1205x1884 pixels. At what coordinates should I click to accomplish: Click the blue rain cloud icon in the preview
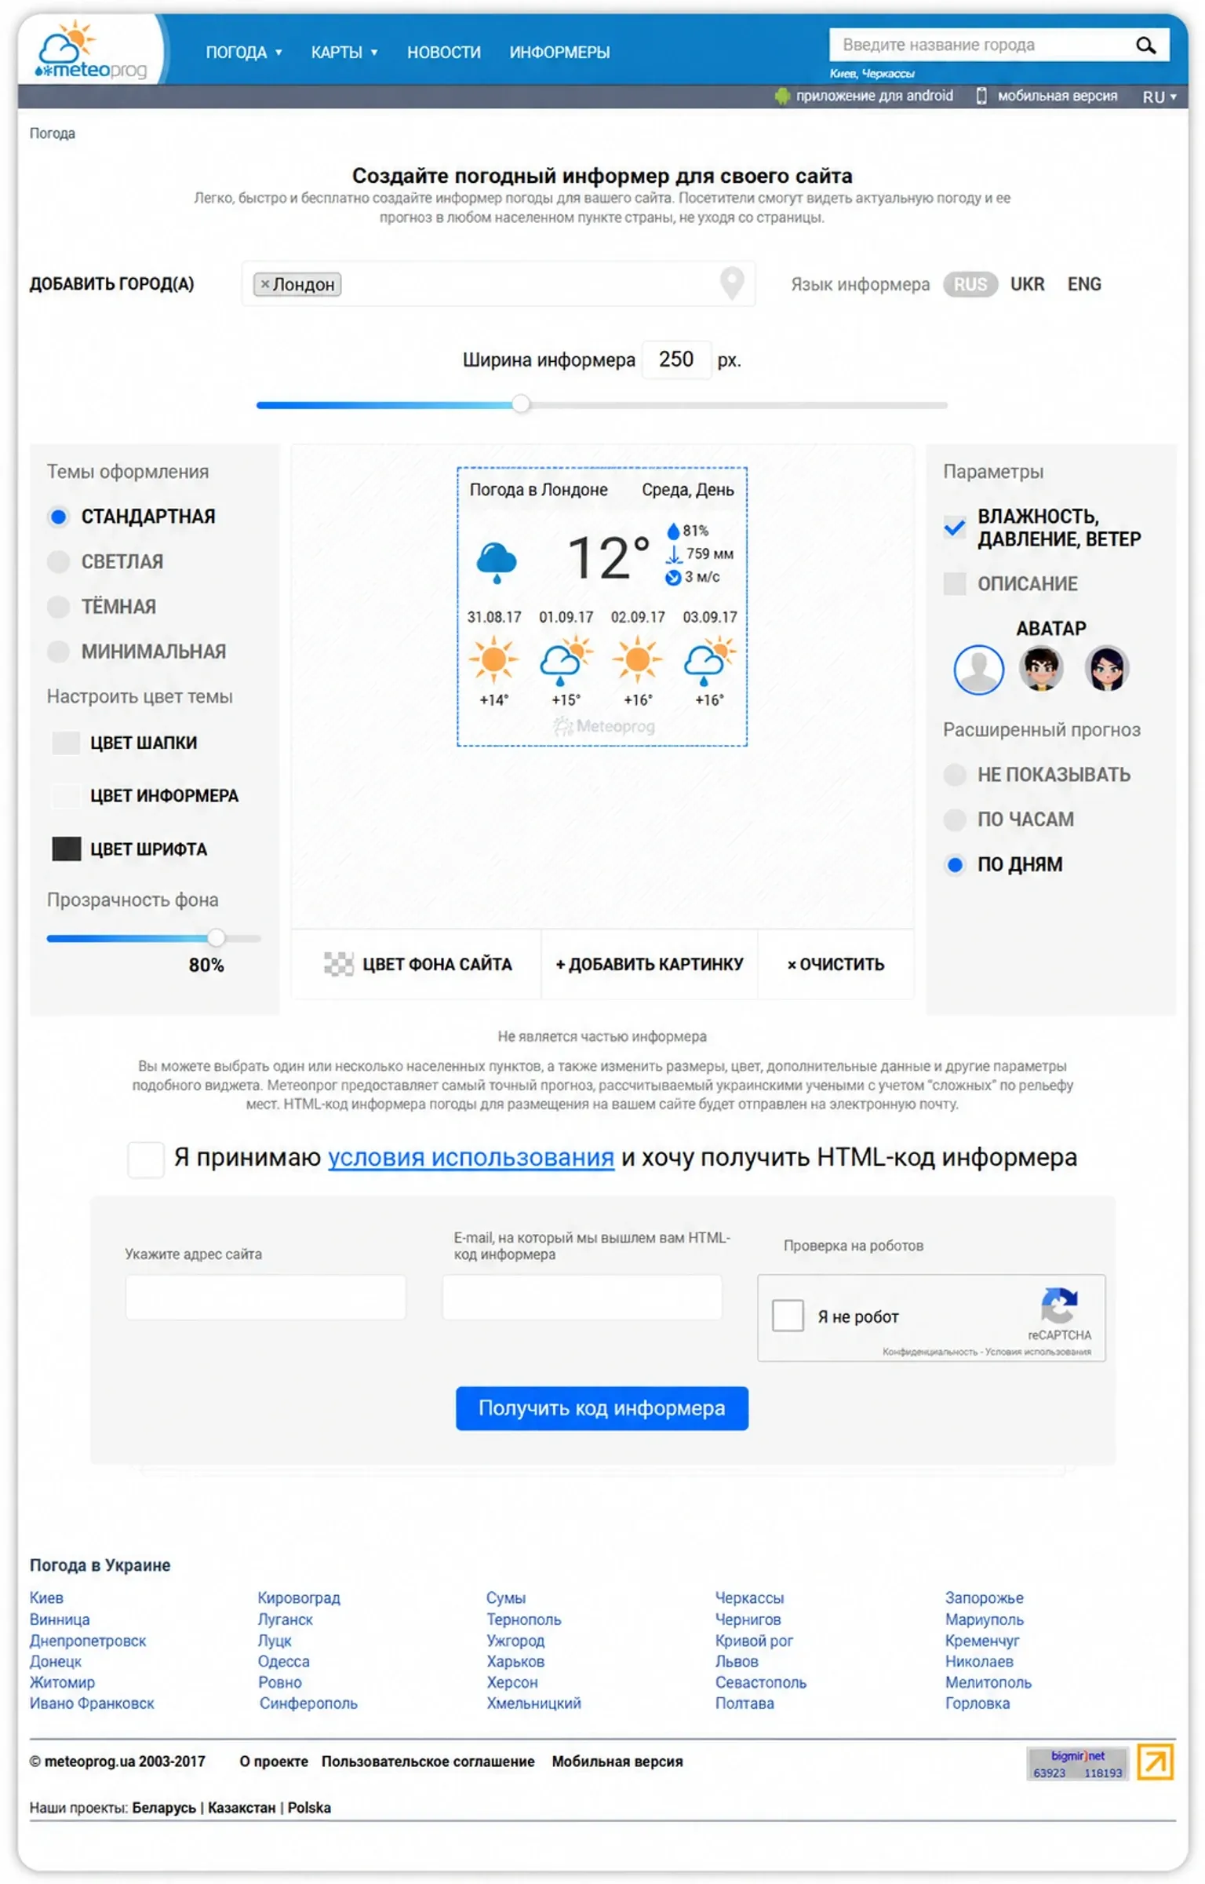(x=497, y=562)
